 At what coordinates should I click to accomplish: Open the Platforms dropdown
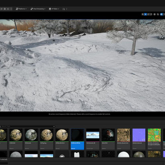pos(21,9)
